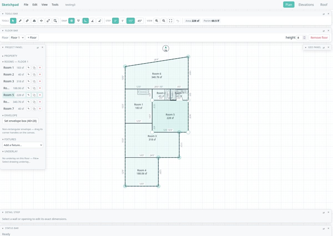This screenshot has width=333, height=236.
Task: Open the View menu
Action: pos(44,5)
